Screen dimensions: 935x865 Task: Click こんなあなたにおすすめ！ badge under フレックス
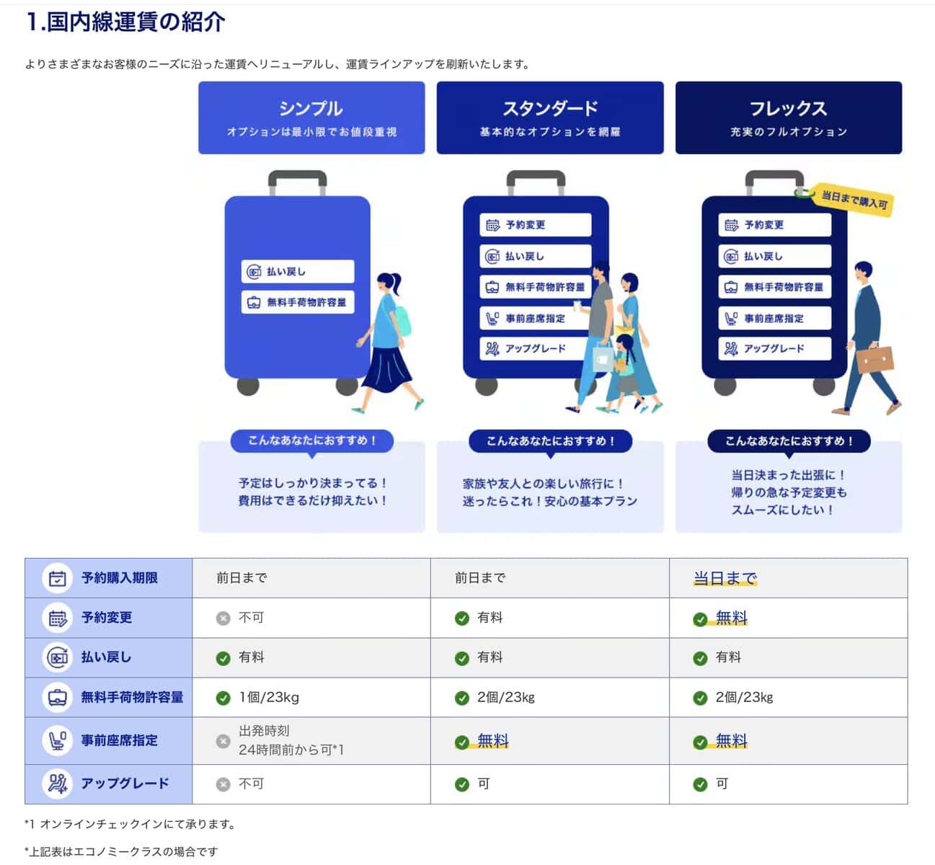pos(789,441)
